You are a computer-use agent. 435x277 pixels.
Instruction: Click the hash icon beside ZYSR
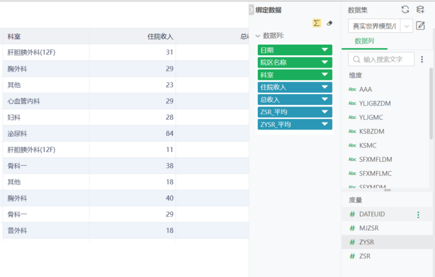coord(352,242)
